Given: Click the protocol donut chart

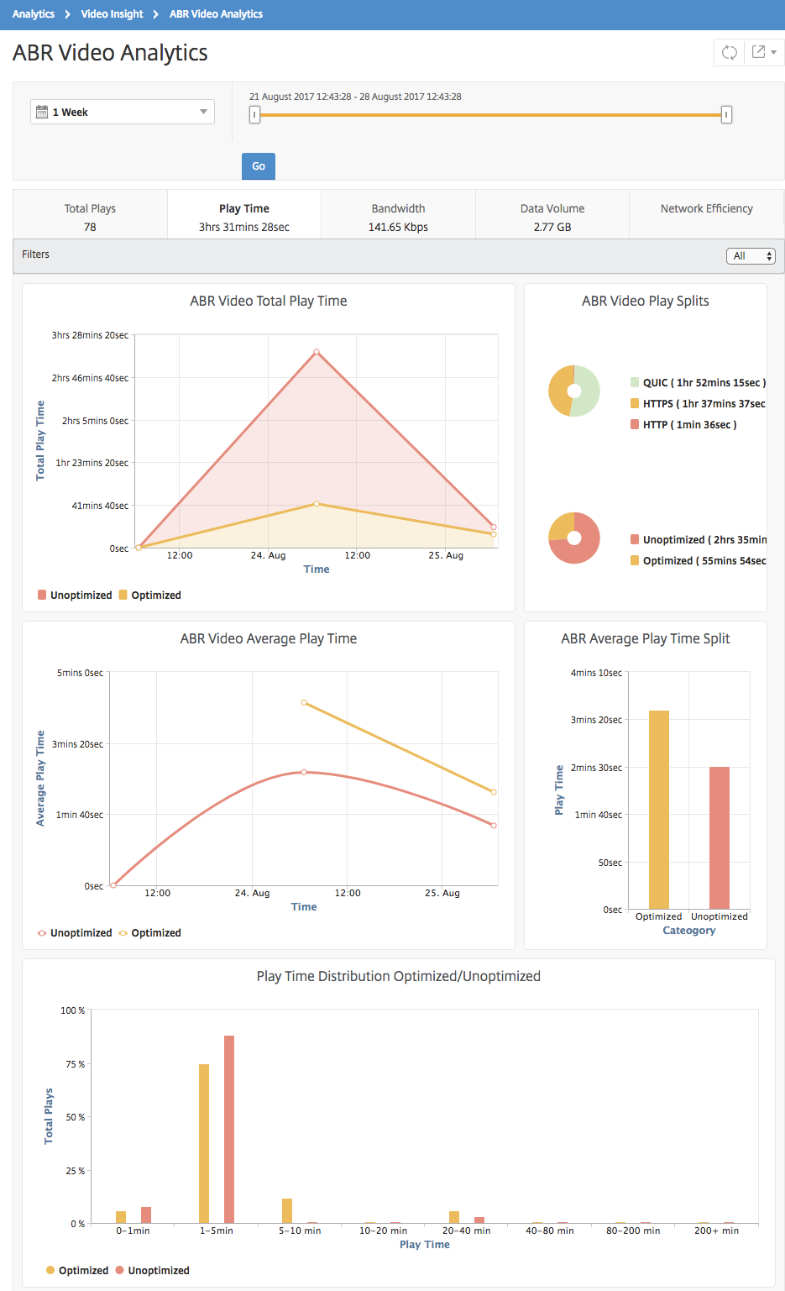Looking at the screenshot, I should (574, 391).
